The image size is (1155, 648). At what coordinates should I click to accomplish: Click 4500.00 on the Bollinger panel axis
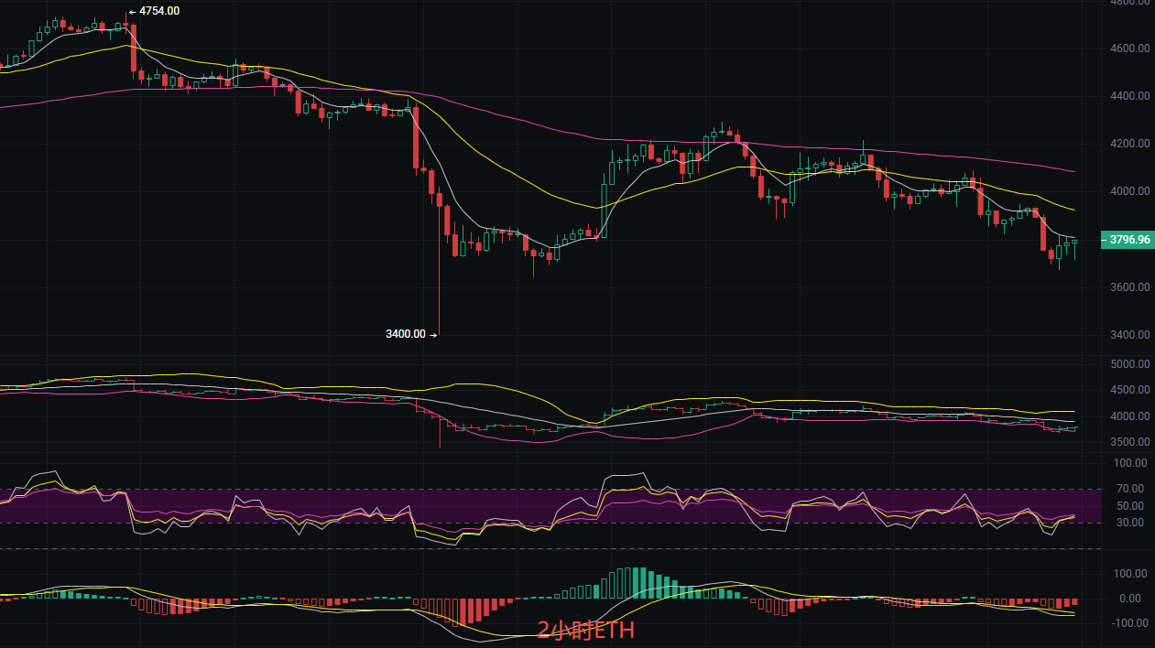1128,390
